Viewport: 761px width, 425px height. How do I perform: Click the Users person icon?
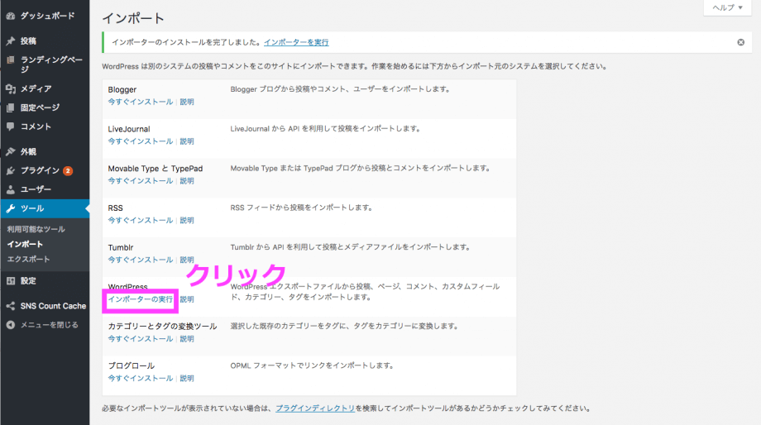click(10, 189)
